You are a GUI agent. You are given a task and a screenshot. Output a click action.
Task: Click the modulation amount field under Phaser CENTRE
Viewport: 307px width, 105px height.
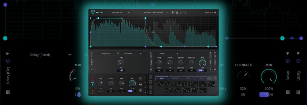pyautogui.click(x=181, y=70)
